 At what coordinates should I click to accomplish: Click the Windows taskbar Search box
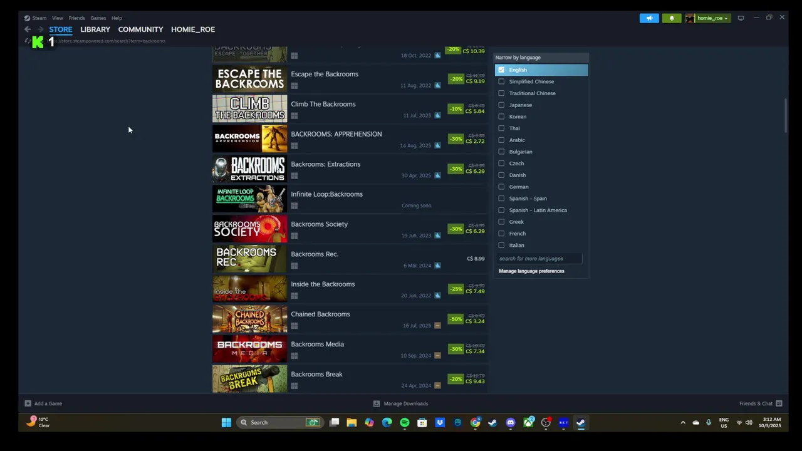[279, 422]
